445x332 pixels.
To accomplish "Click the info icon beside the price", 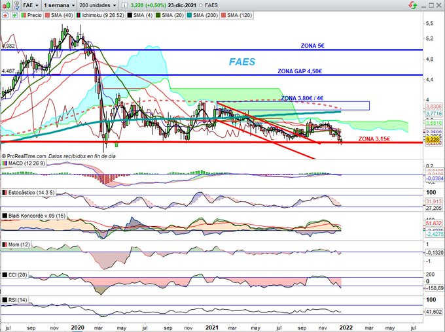I will click(x=124, y=5).
